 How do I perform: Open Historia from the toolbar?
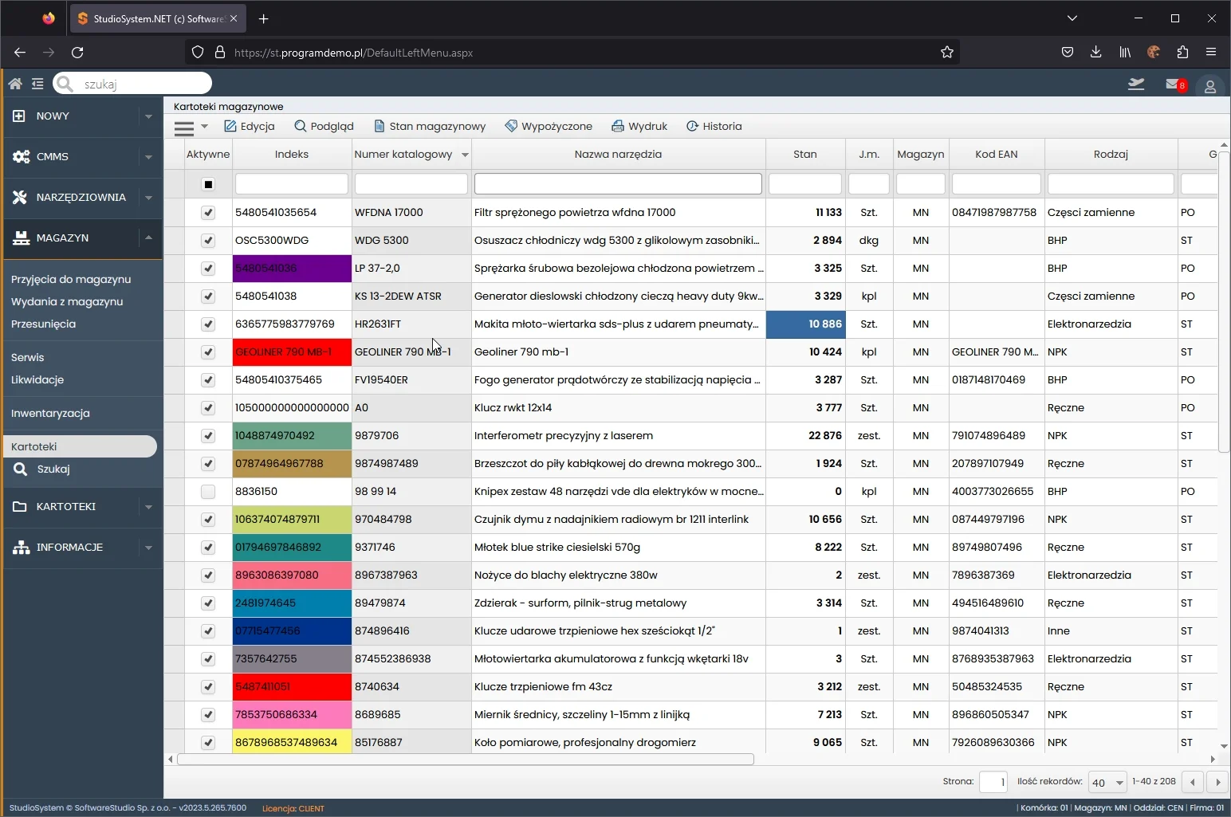point(714,126)
